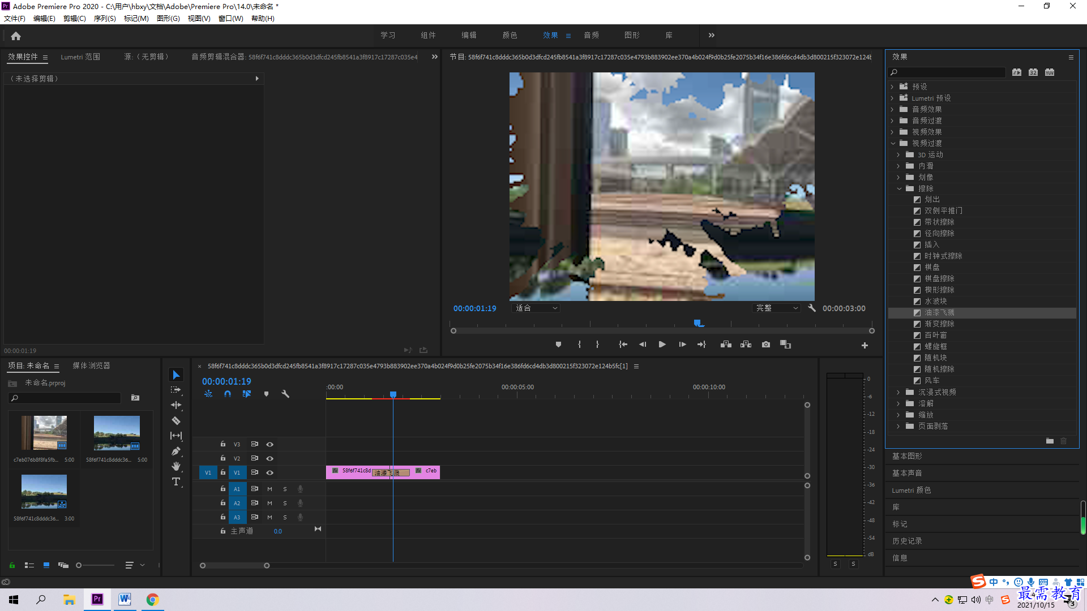Click new bin icon in Effects panel
1087x611 pixels.
[x=1050, y=441]
